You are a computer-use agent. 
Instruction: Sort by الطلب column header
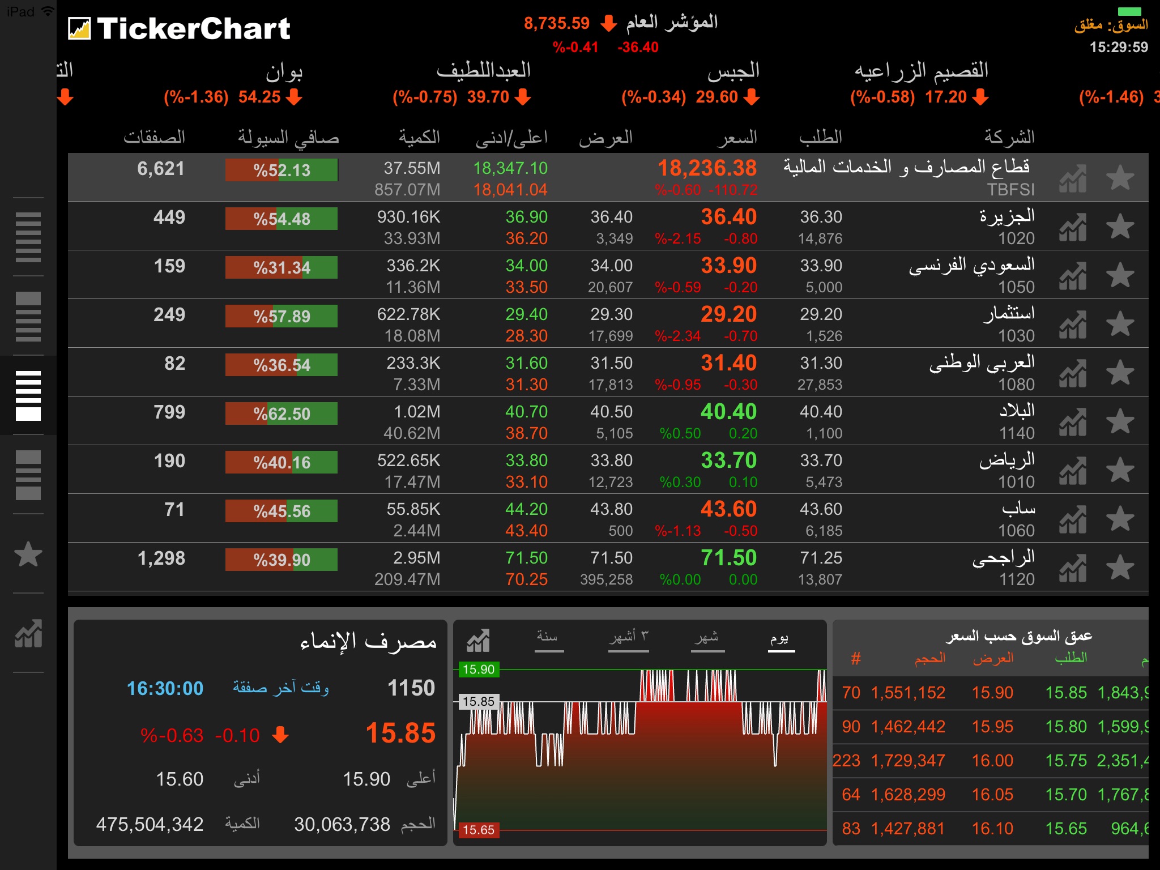820,137
